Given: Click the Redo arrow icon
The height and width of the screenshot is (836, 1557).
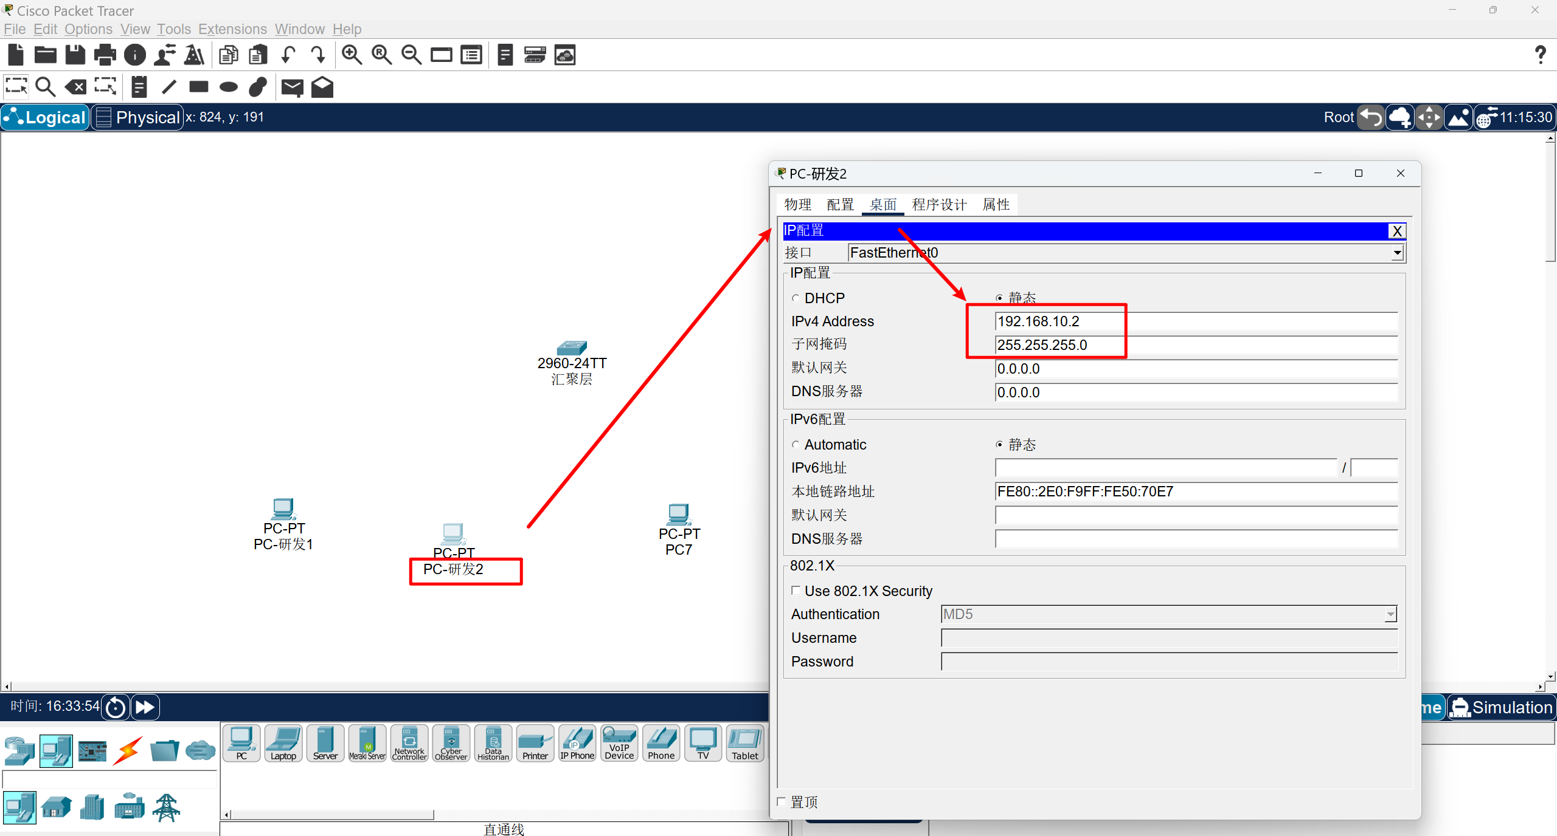Looking at the screenshot, I should pos(318,55).
